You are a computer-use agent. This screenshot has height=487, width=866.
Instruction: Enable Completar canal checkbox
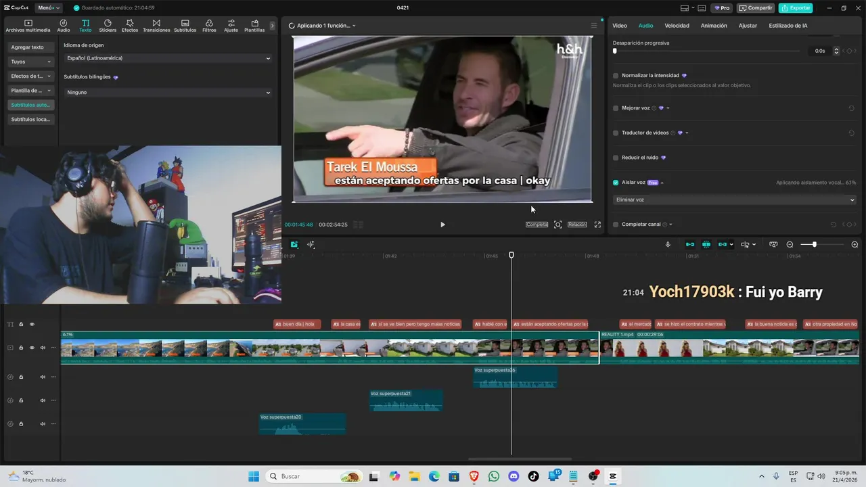[616, 225]
